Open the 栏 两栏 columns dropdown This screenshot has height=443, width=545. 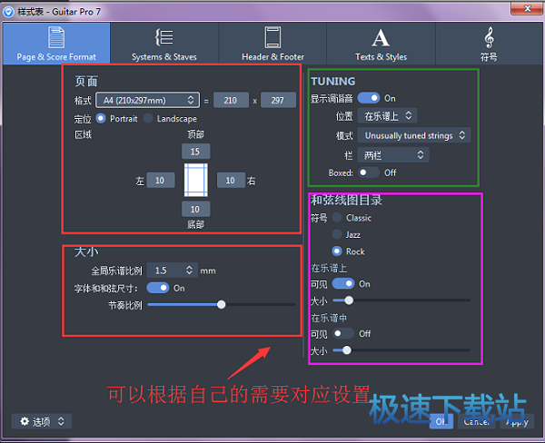(393, 155)
